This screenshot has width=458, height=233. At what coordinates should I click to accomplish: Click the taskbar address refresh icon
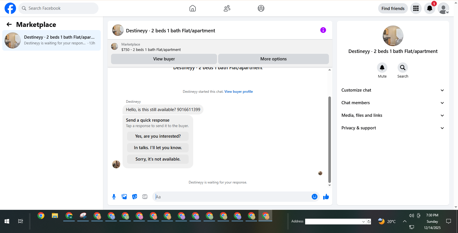[x=369, y=222]
